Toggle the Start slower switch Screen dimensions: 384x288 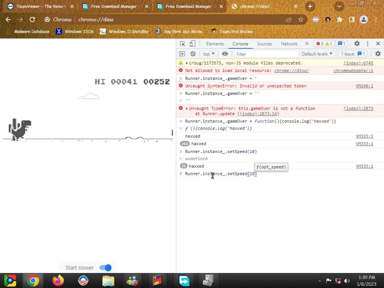pyautogui.click(x=105, y=268)
